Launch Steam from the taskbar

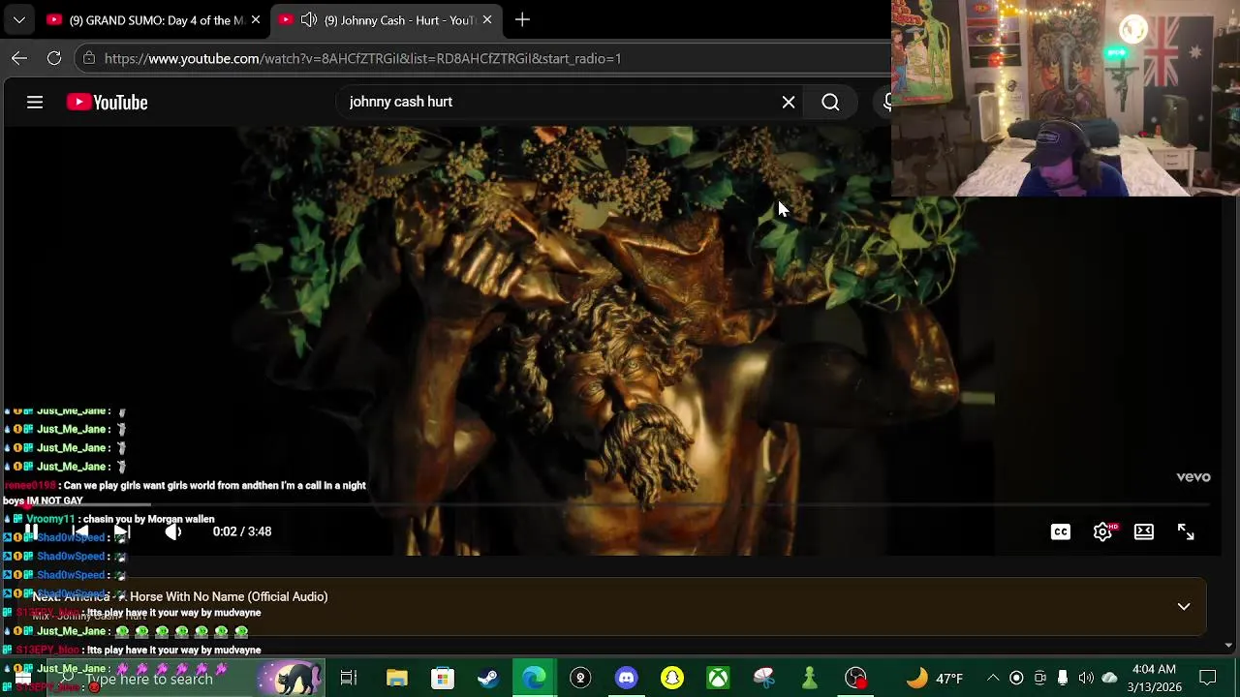[488, 678]
